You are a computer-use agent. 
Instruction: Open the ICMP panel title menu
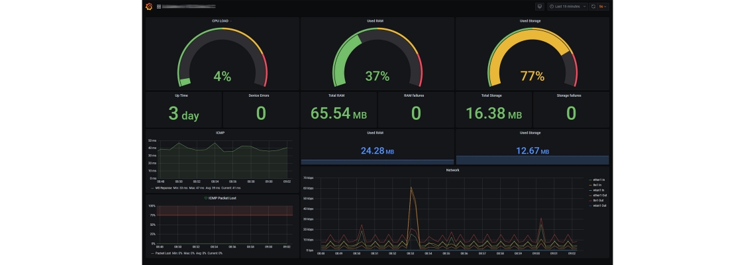point(221,132)
